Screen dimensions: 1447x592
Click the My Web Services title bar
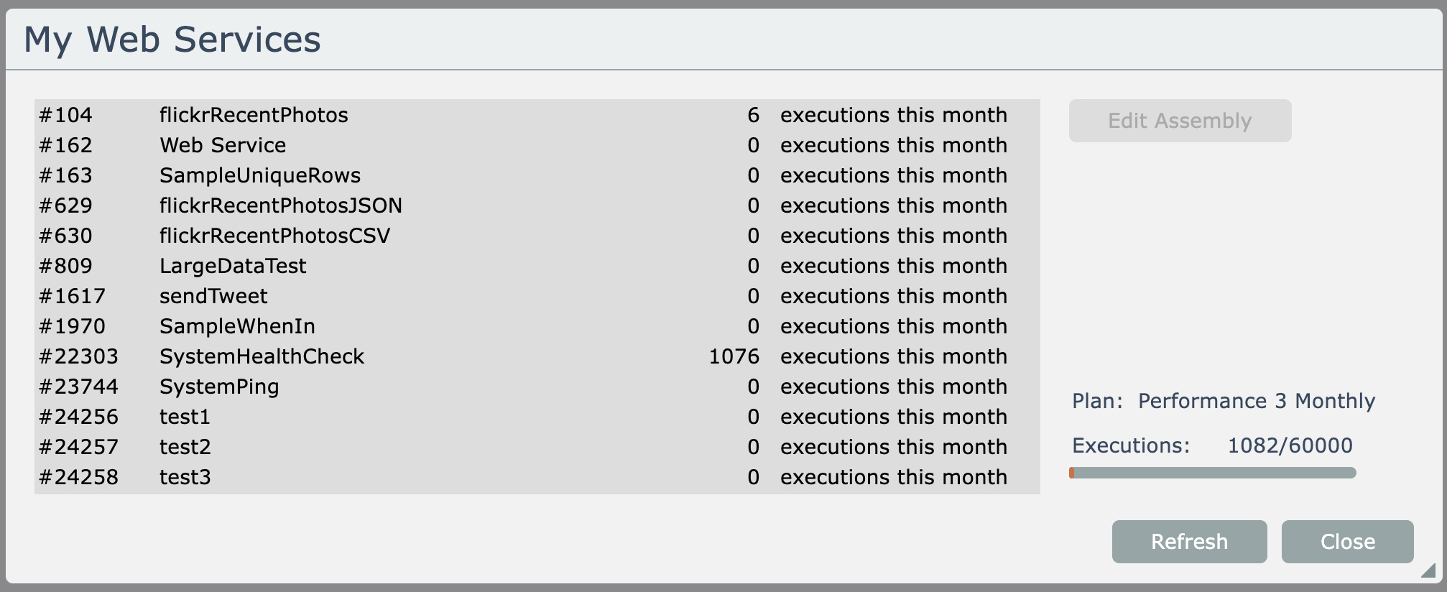click(x=718, y=40)
